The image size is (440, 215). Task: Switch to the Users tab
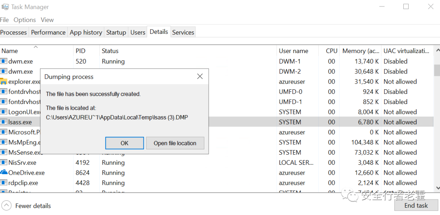[x=138, y=32]
